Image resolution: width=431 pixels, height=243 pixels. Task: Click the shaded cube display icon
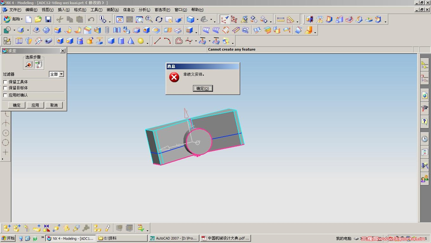coord(190,20)
